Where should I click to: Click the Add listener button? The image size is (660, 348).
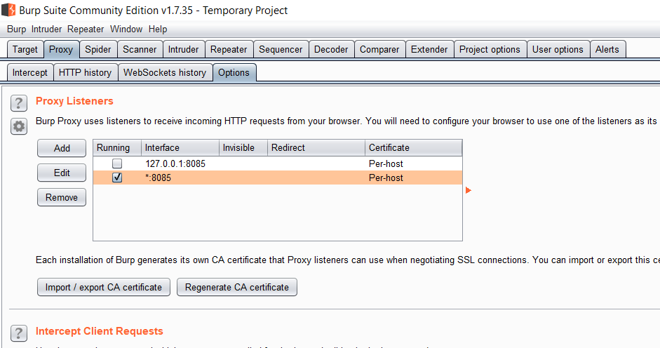[x=62, y=148]
